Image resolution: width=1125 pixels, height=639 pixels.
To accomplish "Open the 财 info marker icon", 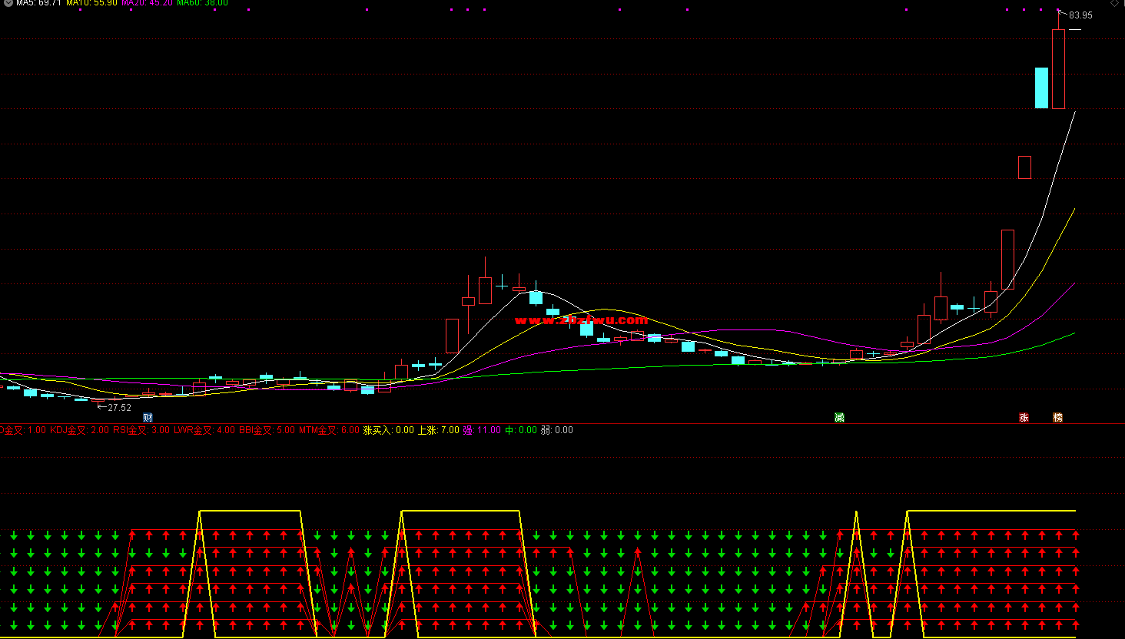I will coord(148,418).
